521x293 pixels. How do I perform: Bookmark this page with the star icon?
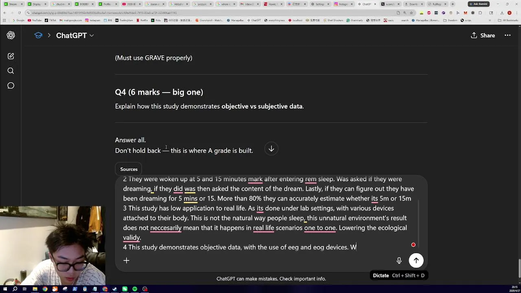click(411, 13)
